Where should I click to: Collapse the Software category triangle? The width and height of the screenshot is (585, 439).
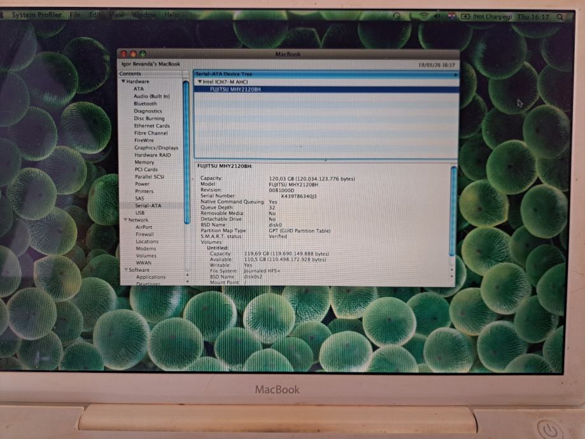tap(126, 269)
